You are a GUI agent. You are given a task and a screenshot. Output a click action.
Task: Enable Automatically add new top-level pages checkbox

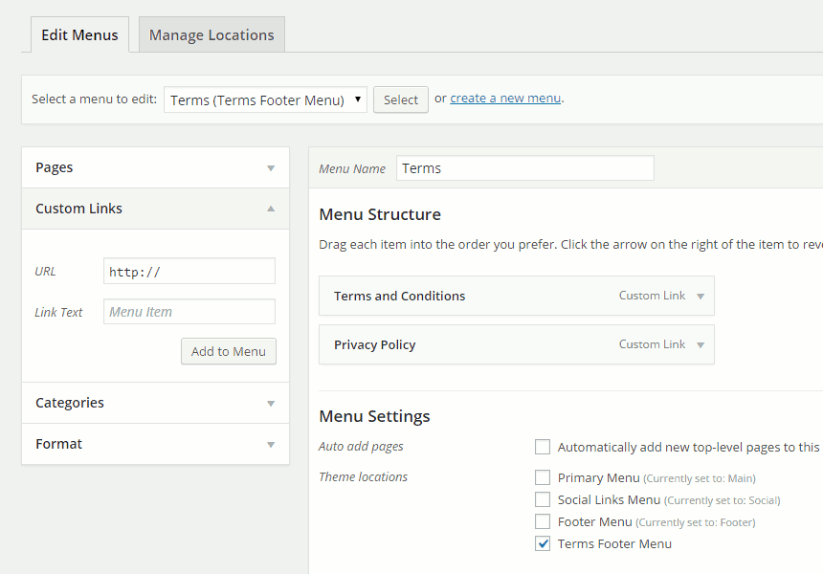543,447
